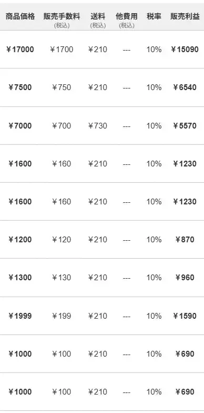Screen dimensions: 204x413
Task: Click the ¥199 sales fee cell
Action: [x=62, y=316]
